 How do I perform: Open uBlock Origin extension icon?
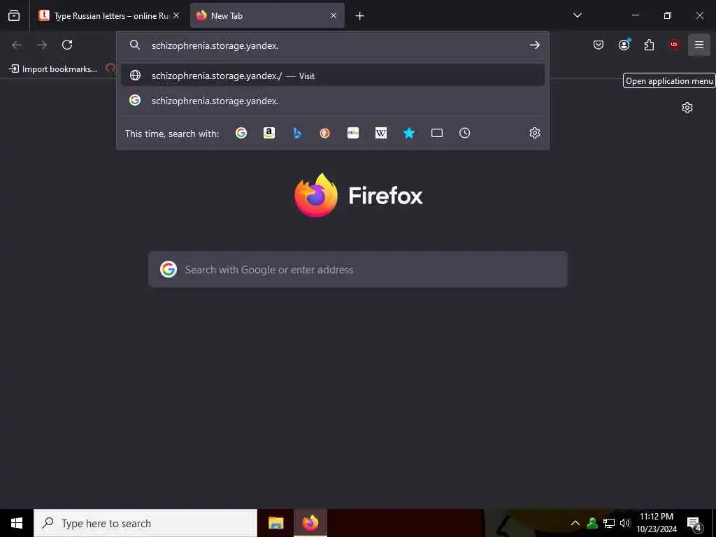tap(674, 45)
